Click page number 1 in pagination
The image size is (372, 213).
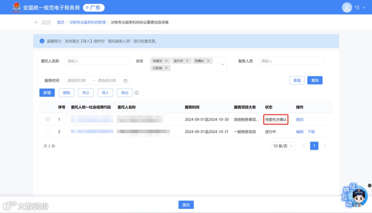(314, 146)
